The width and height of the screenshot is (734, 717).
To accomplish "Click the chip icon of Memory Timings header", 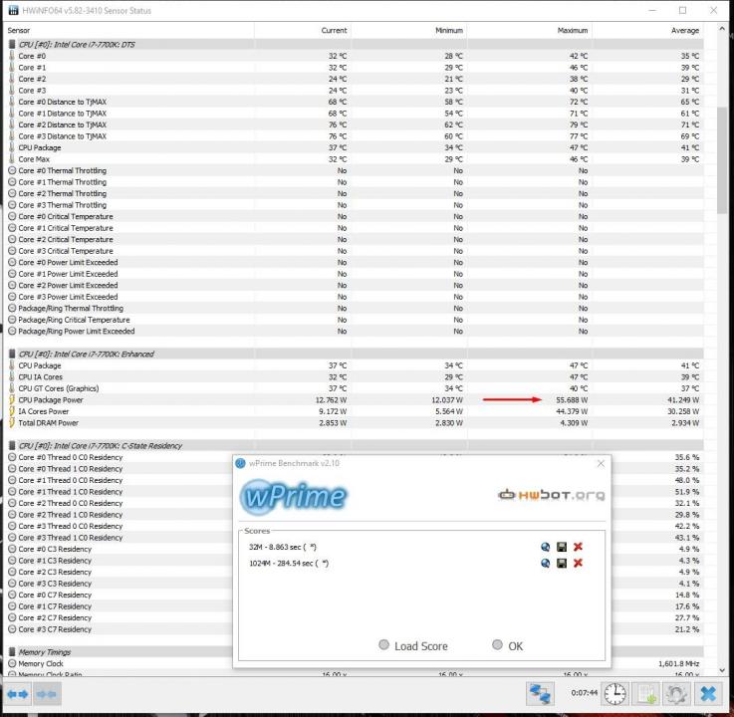I will pyautogui.click(x=12, y=652).
